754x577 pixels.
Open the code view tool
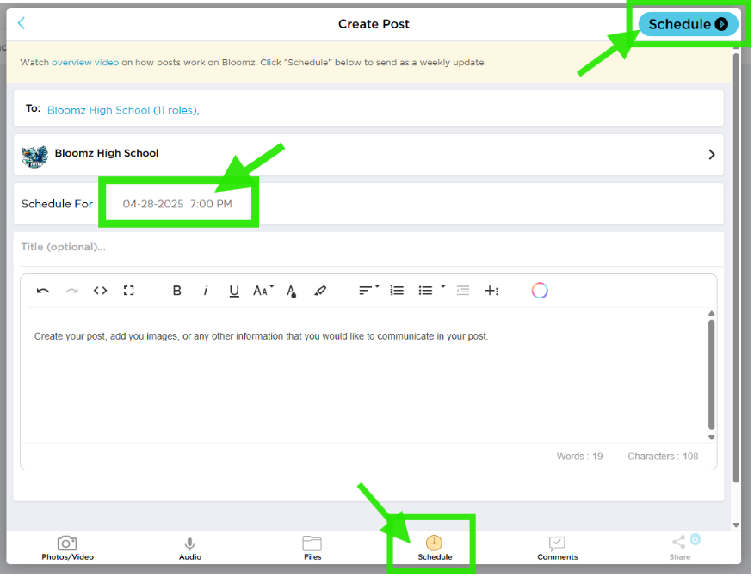(100, 291)
